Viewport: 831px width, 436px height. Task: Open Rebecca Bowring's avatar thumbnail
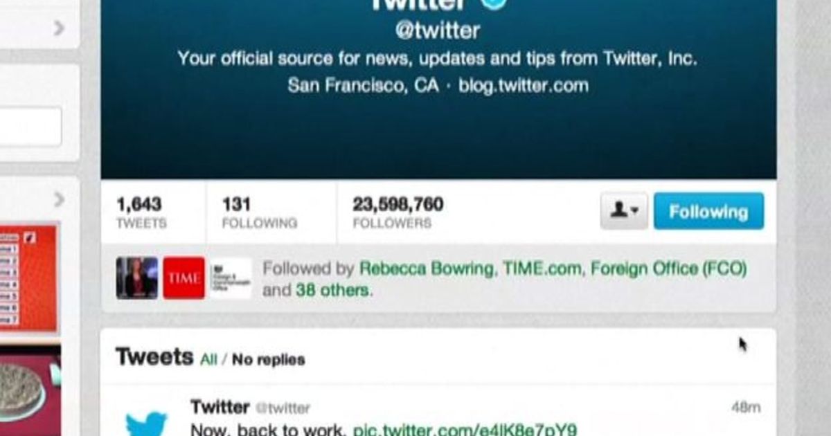point(137,278)
